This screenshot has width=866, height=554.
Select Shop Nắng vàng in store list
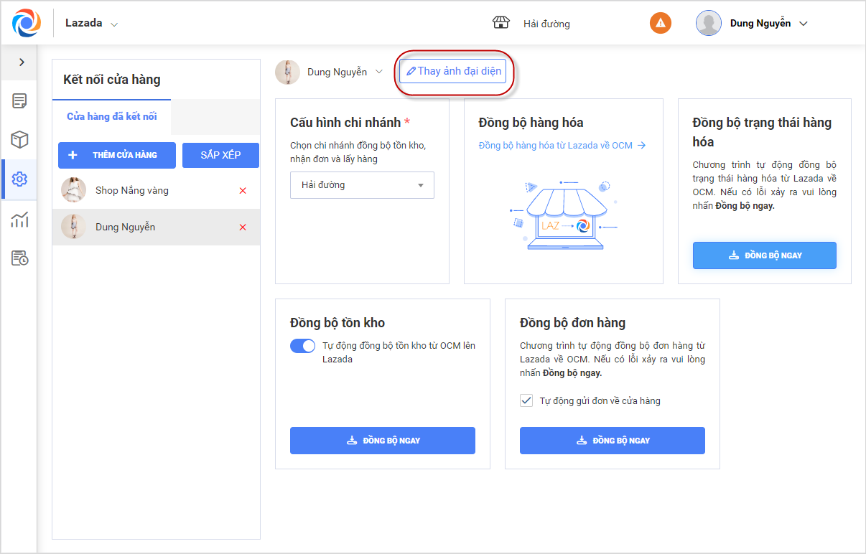[132, 191]
